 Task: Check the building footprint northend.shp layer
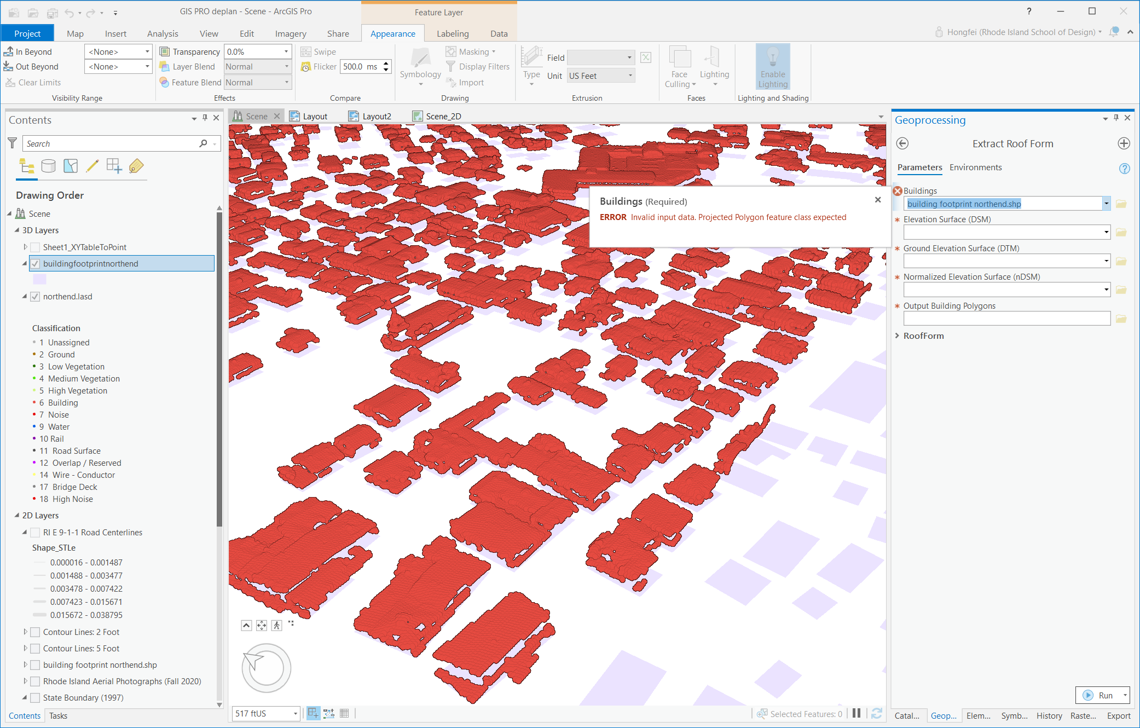tap(35, 665)
